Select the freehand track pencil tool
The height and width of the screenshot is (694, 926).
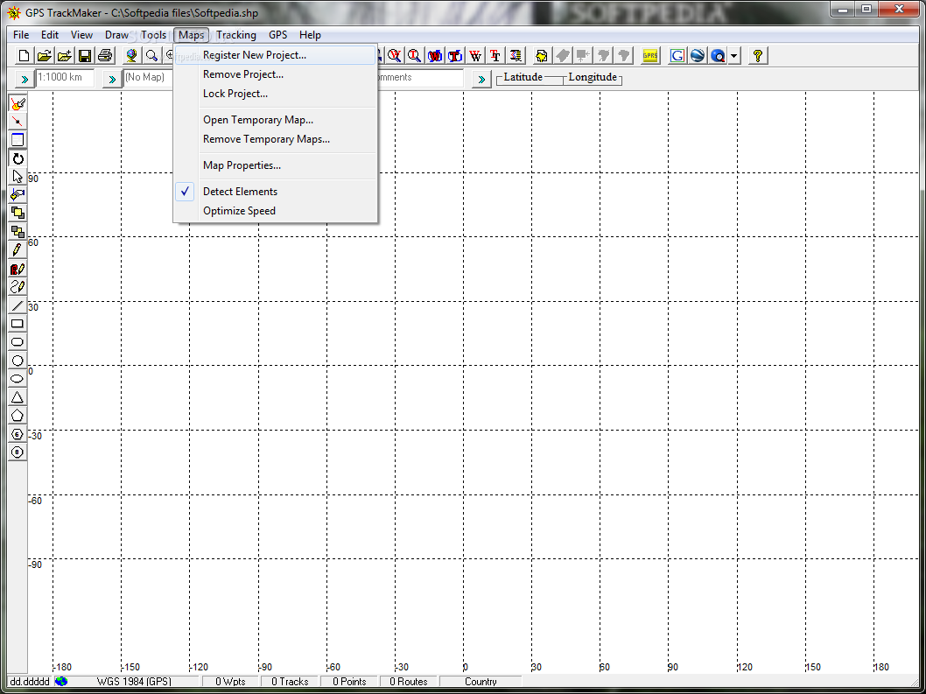tap(18, 287)
